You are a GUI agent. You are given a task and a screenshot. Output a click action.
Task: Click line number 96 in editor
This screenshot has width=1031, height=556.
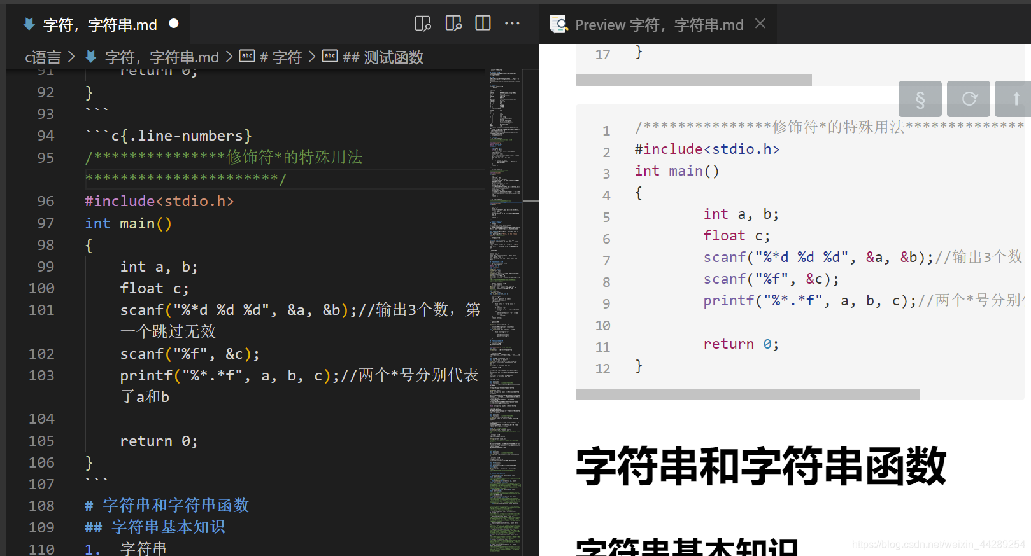pos(46,201)
